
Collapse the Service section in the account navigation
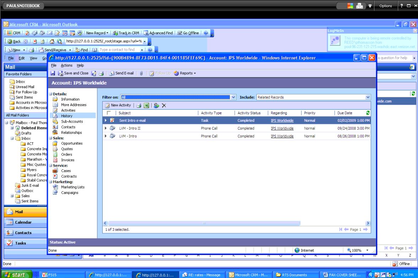coord(51,165)
